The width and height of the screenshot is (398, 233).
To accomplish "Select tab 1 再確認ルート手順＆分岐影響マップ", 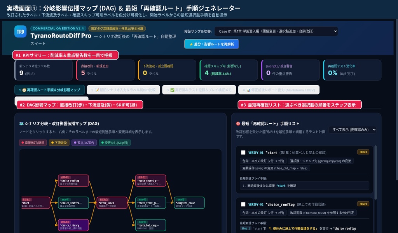I will tap(49, 90).
